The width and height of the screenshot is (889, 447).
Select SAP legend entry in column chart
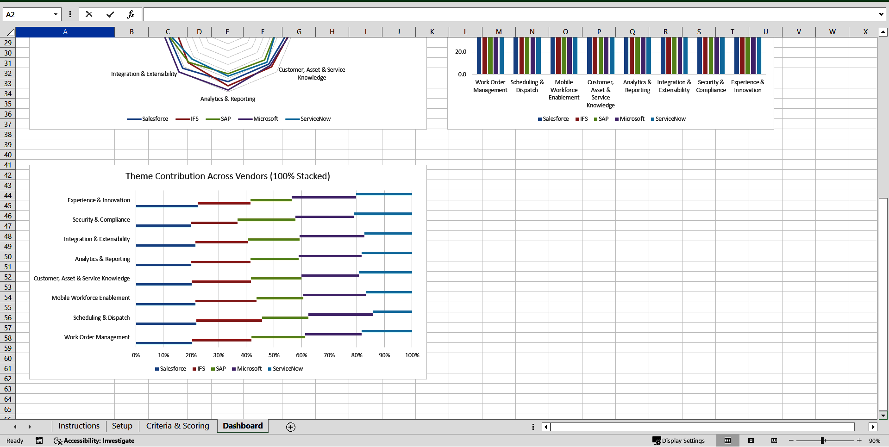pyautogui.click(x=601, y=119)
